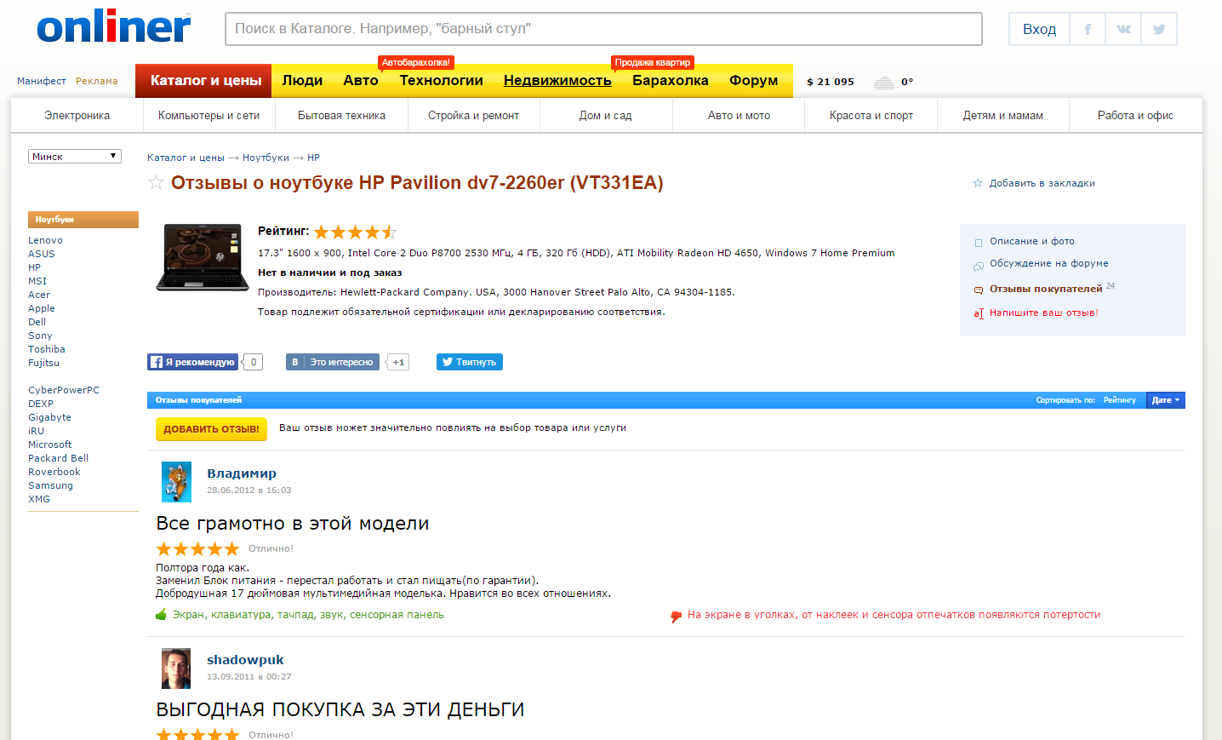
Task: Click the Твитнуть tweet button
Action: click(x=469, y=362)
